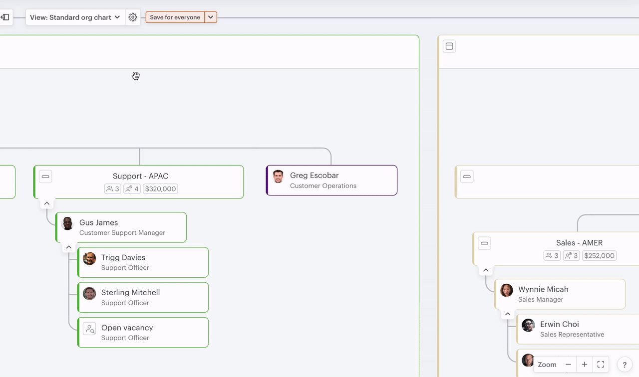Open the Save for everyone arrow menu
The image size is (639, 377).
pyautogui.click(x=211, y=17)
